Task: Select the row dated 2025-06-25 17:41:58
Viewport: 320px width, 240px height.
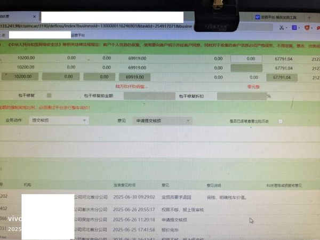Action: pos(160,230)
